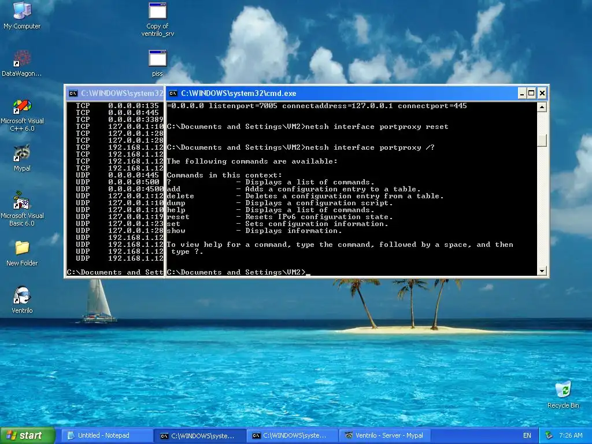Click 'netsh interface portproxy reset' command line
This screenshot has width=592, height=444.
(x=308, y=127)
